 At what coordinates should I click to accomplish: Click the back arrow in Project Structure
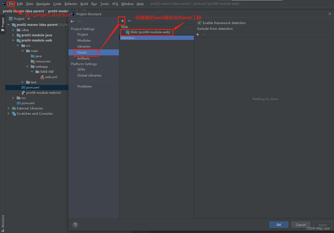tap(72, 21)
